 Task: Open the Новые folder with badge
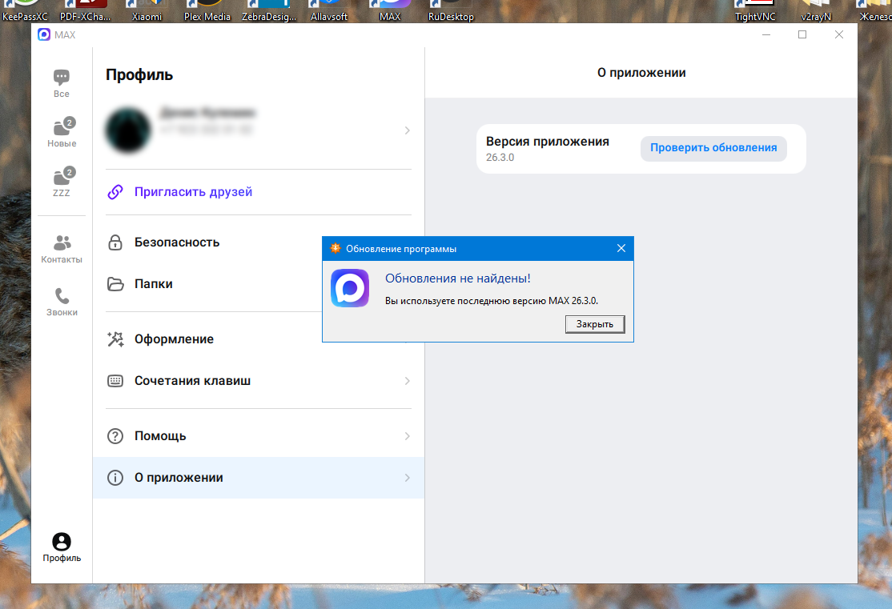[x=62, y=133]
